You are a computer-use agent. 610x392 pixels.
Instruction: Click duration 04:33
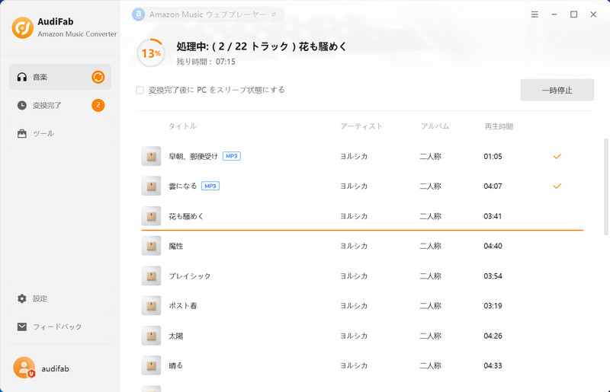click(x=493, y=365)
